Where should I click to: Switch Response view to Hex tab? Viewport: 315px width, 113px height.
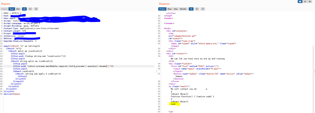coord(176,9)
